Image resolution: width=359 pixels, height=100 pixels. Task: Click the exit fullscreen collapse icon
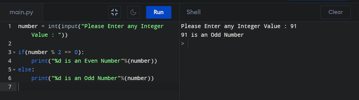tap(115, 12)
